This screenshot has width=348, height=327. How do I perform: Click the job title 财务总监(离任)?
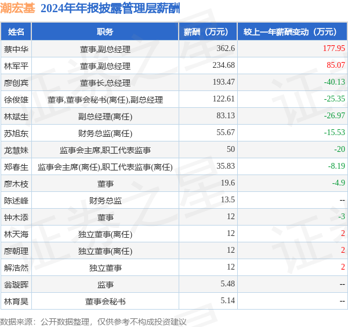coord(105,133)
